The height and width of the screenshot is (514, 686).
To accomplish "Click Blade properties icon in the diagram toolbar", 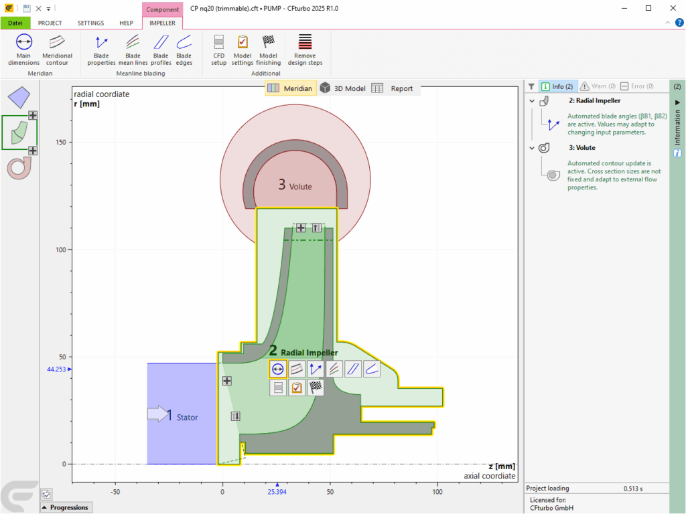I will coord(316,369).
